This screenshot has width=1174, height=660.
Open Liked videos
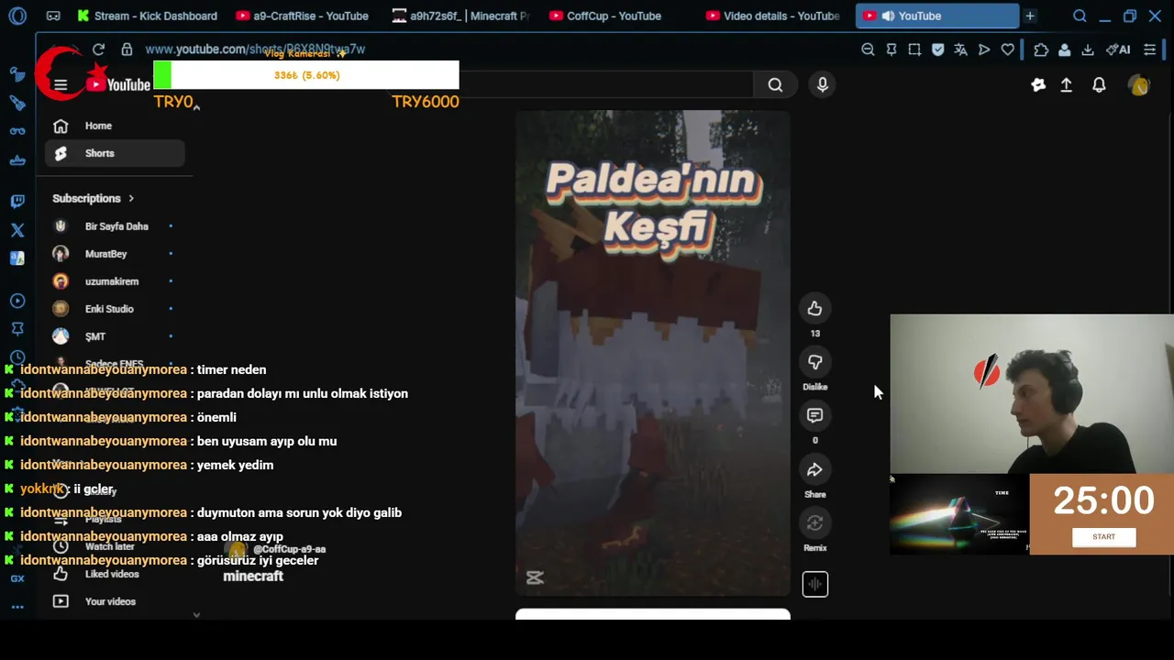pos(115,574)
